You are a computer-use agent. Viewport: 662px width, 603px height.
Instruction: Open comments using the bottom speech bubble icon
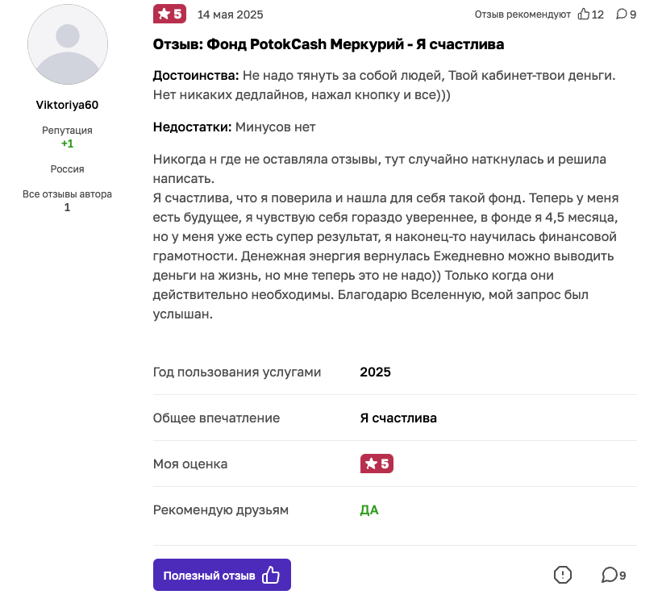[610, 575]
